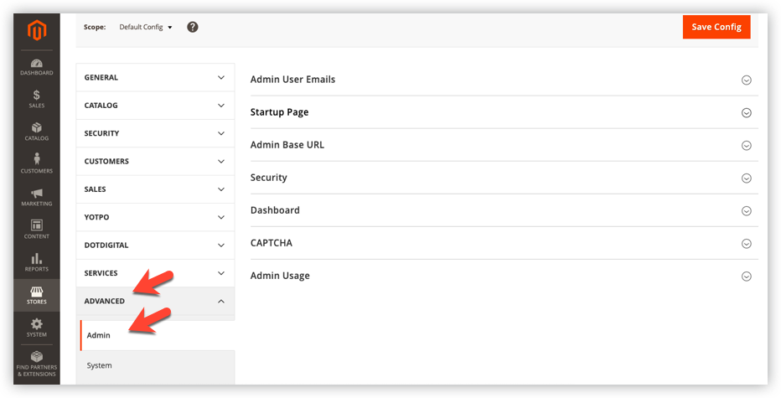Expand the Dashboard settings section
The width and height of the screenshot is (781, 398).
click(x=504, y=210)
